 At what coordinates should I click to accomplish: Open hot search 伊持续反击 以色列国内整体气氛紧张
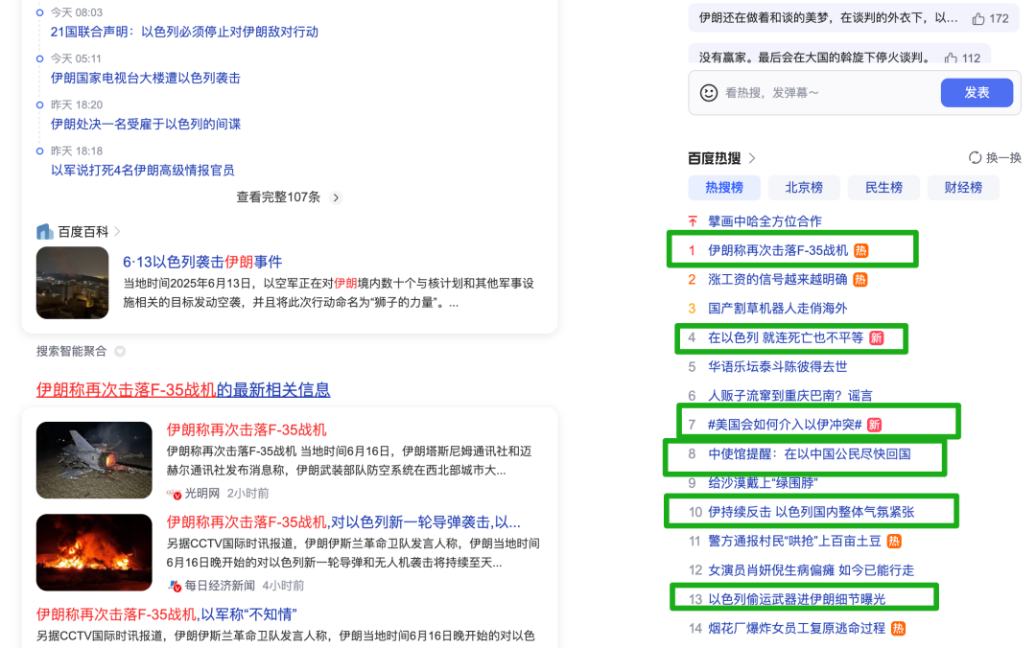812,513
